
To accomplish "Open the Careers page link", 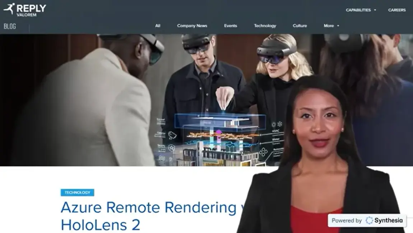I will point(397,10).
